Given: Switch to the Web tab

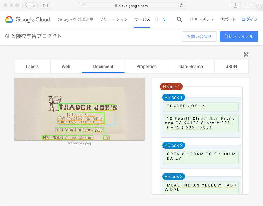Looking at the screenshot, I should 66,67.
